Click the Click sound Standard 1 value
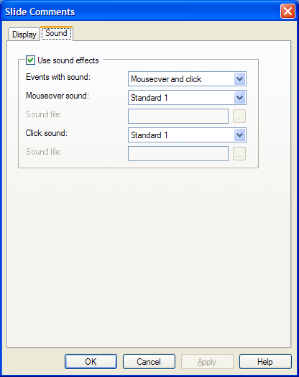 149,135
